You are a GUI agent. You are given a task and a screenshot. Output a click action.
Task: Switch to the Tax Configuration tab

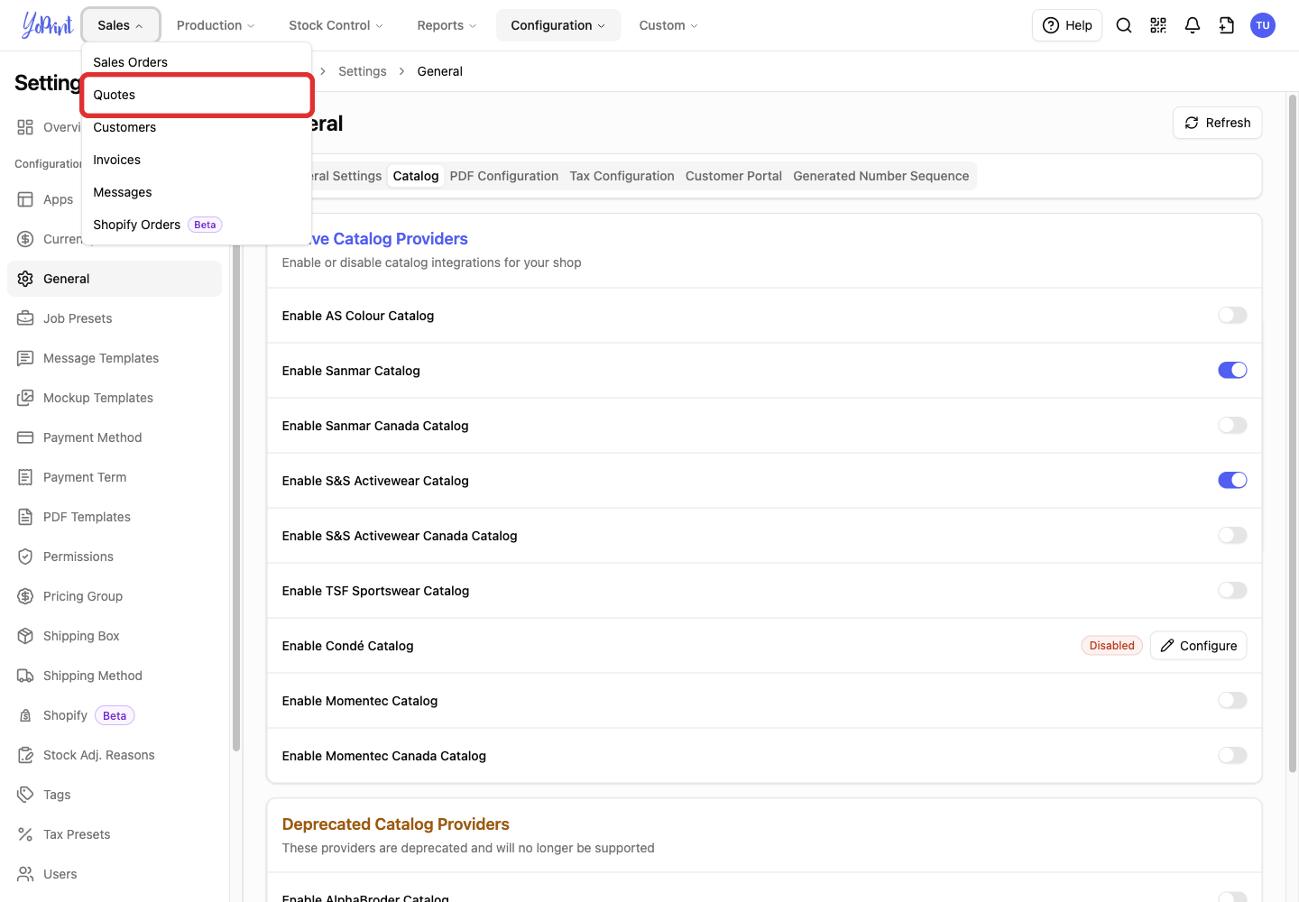622,176
